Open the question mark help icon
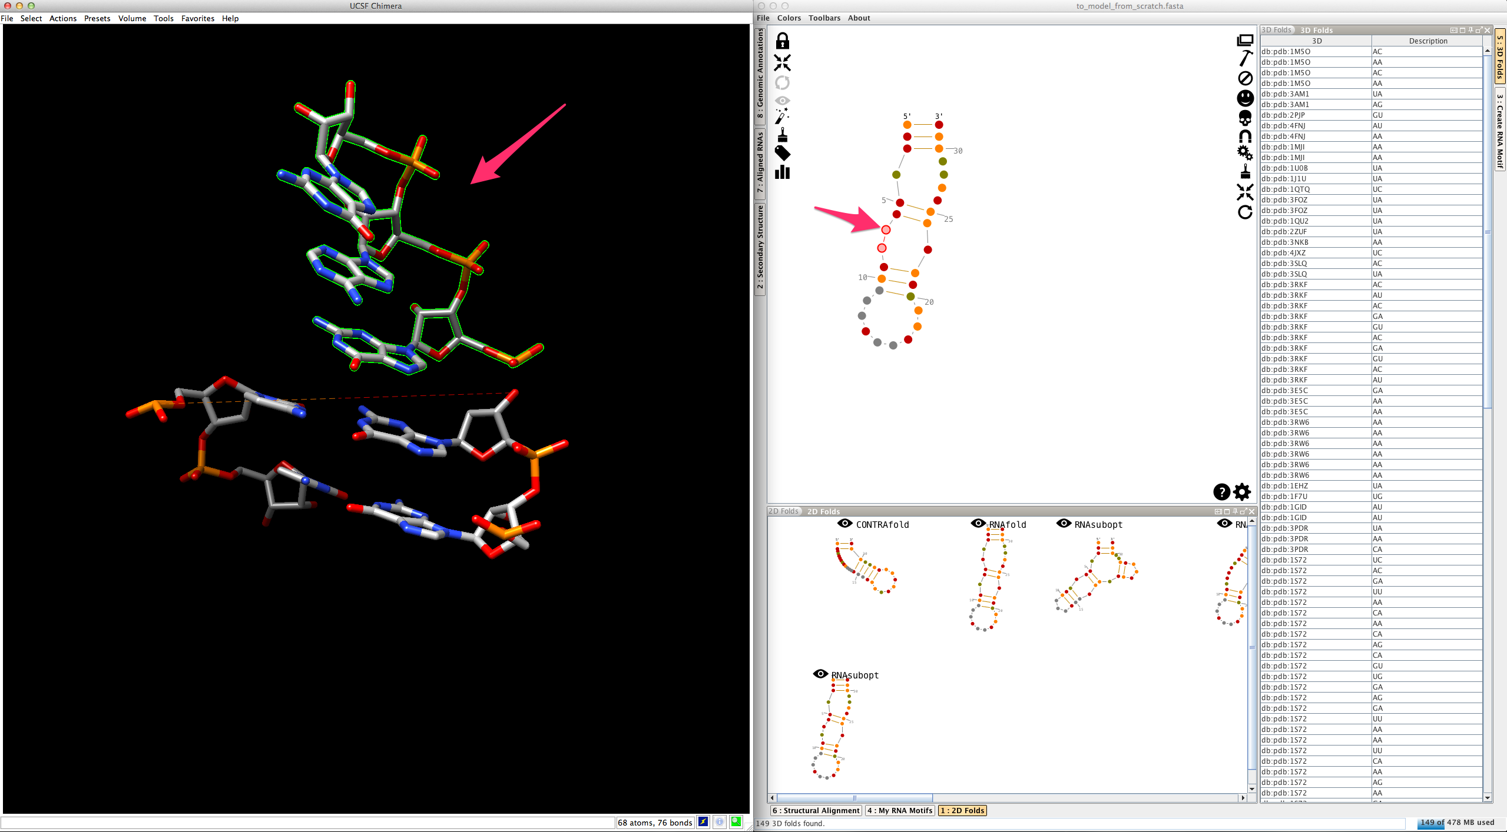 point(1221,491)
